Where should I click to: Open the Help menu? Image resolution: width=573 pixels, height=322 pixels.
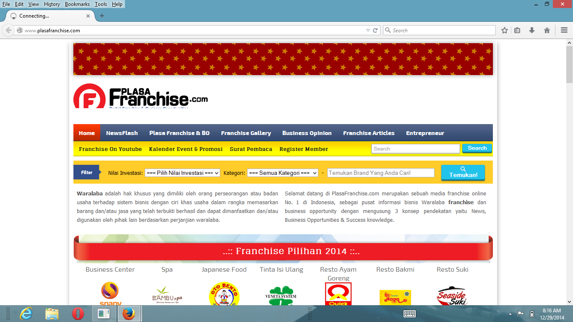point(117,4)
